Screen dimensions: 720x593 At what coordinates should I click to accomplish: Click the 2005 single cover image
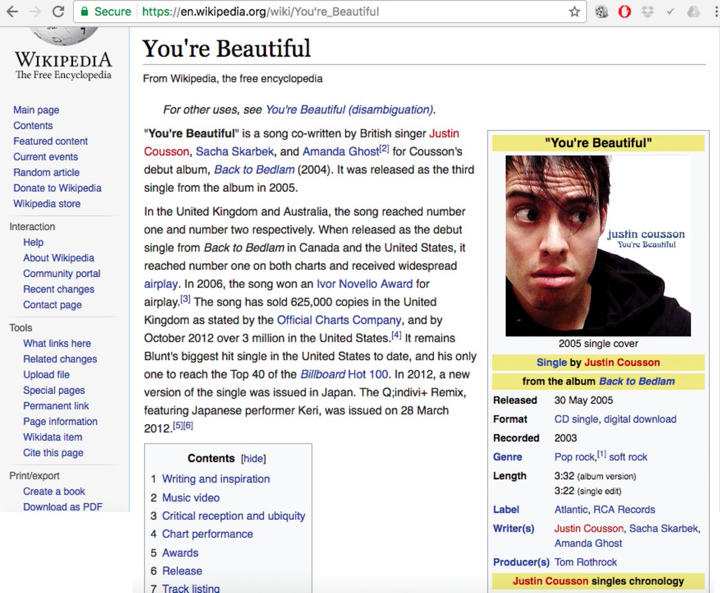click(x=598, y=246)
